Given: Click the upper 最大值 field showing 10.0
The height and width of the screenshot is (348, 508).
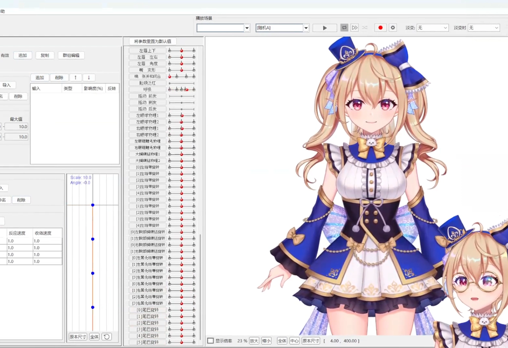Looking at the screenshot, I should [16, 127].
